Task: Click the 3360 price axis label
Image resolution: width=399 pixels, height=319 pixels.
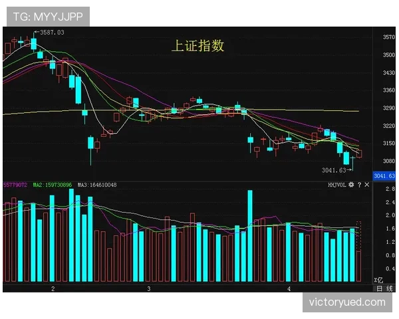Action: point(389,90)
